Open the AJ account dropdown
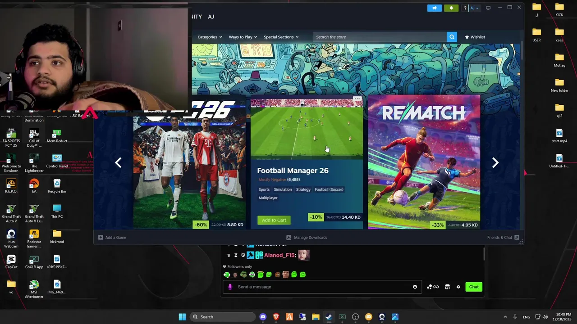The width and height of the screenshot is (577, 324). (x=474, y=8)
